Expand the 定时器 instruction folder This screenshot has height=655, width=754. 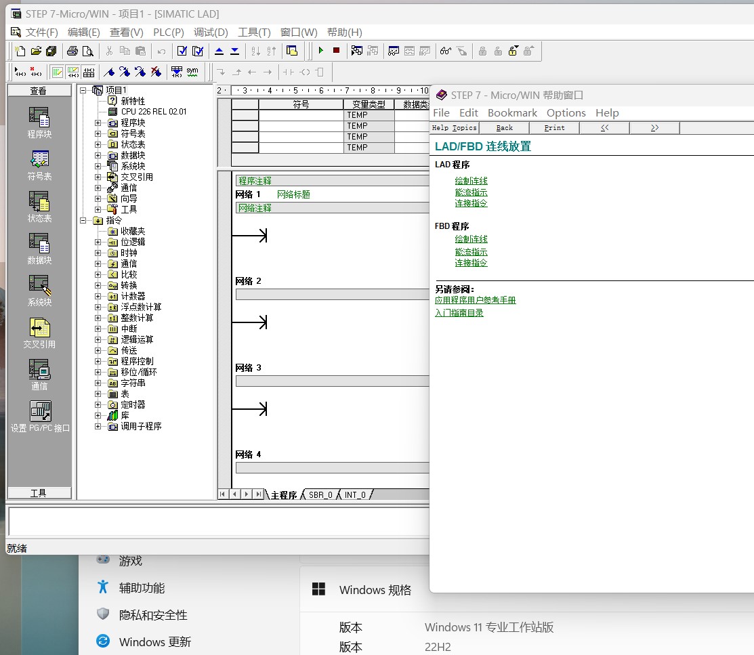click(x=98, y=404)
